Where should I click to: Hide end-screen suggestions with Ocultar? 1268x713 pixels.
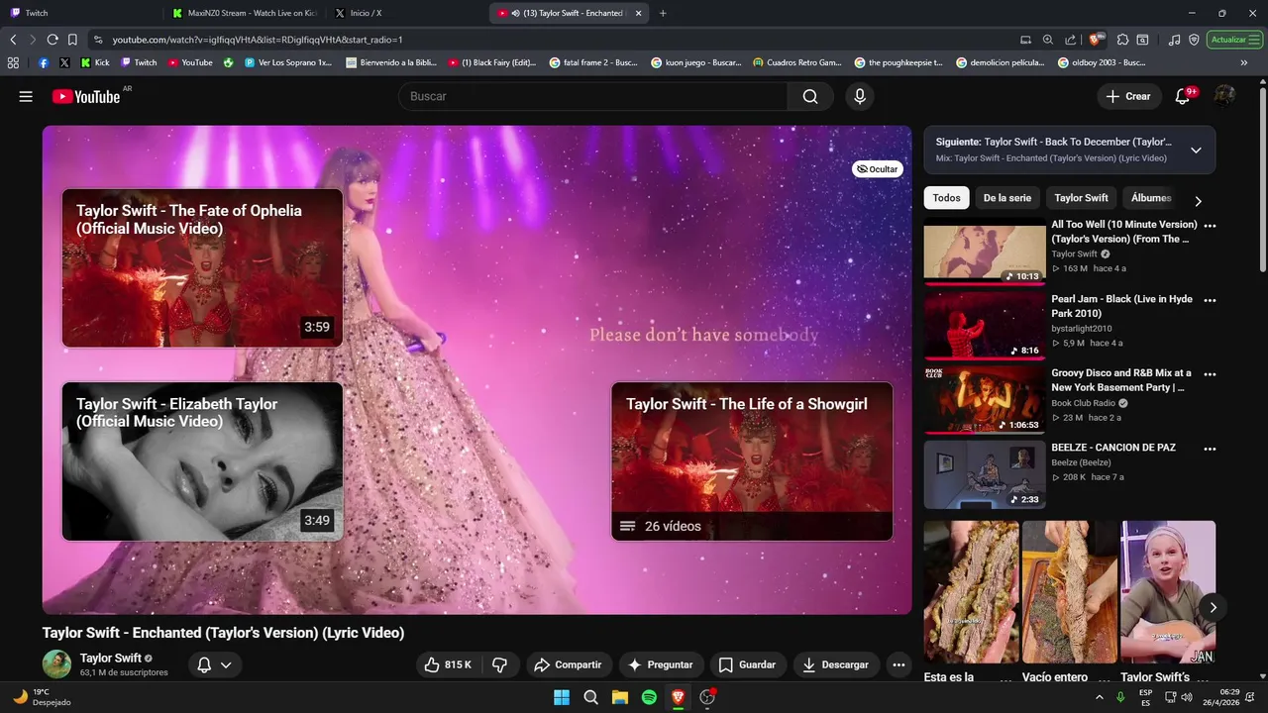[x=878, y=169]
